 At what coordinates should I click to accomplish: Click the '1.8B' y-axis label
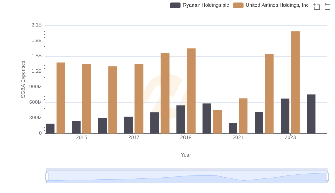(x=37, y=41)
